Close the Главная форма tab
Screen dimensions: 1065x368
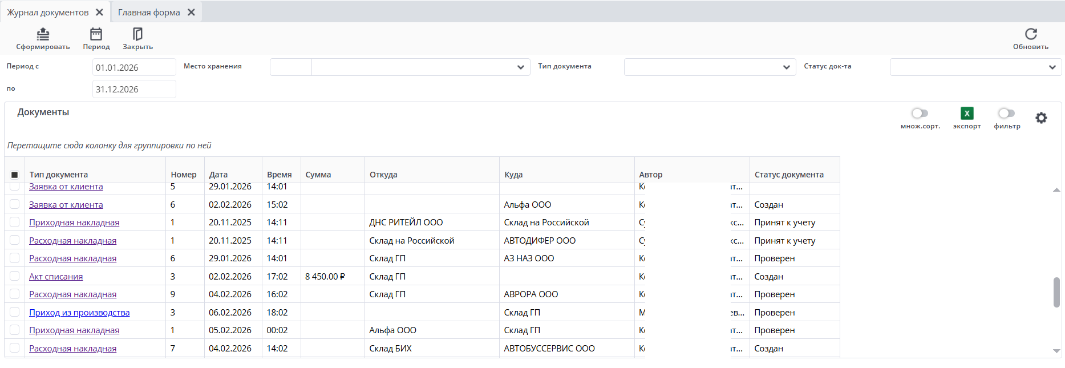click(192, 12)
